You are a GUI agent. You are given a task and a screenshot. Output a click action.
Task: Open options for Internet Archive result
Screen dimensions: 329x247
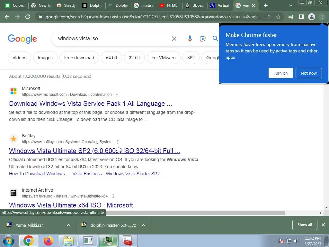[113, 196]
